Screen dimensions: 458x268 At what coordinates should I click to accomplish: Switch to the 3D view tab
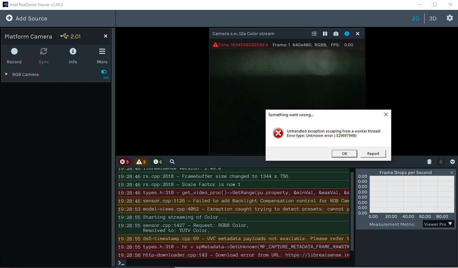(432, 18)
